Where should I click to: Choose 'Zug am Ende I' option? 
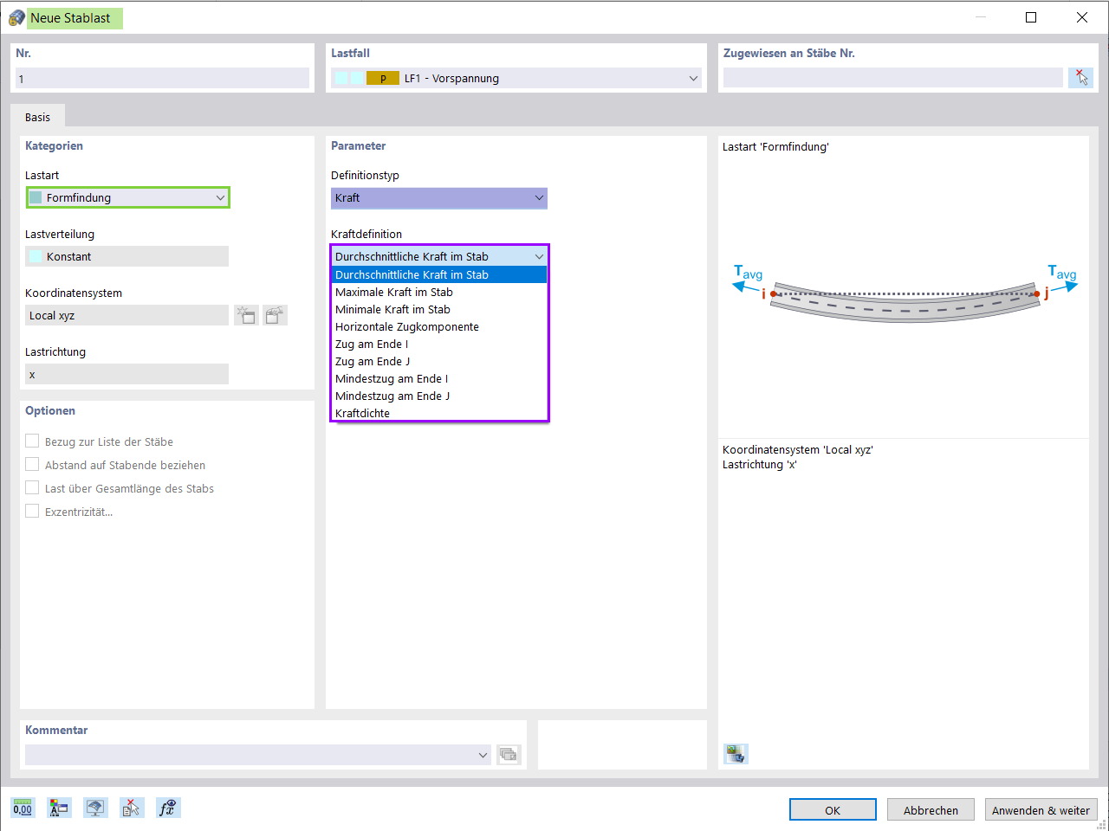click(x=439, y=344)
